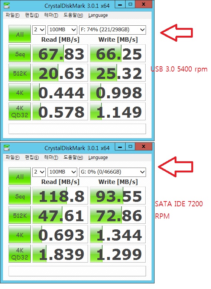
Task: Start the Seq test for drive F:
Action: click(x=20, y=53)
